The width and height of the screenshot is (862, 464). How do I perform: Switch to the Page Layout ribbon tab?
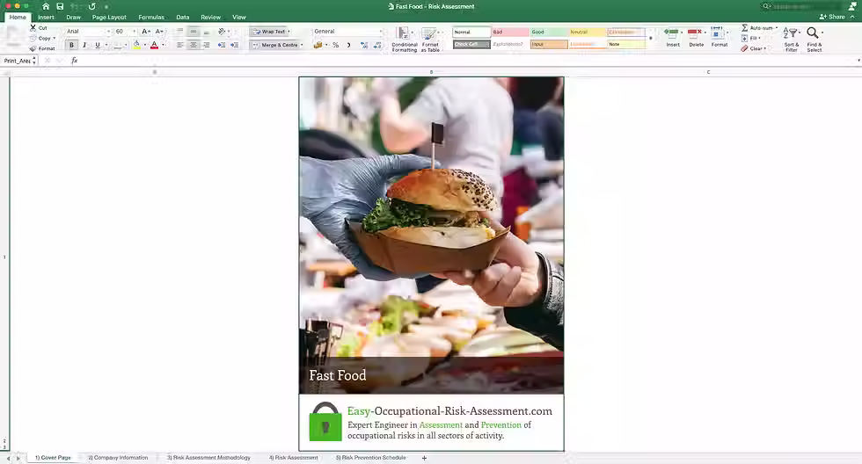109,17
